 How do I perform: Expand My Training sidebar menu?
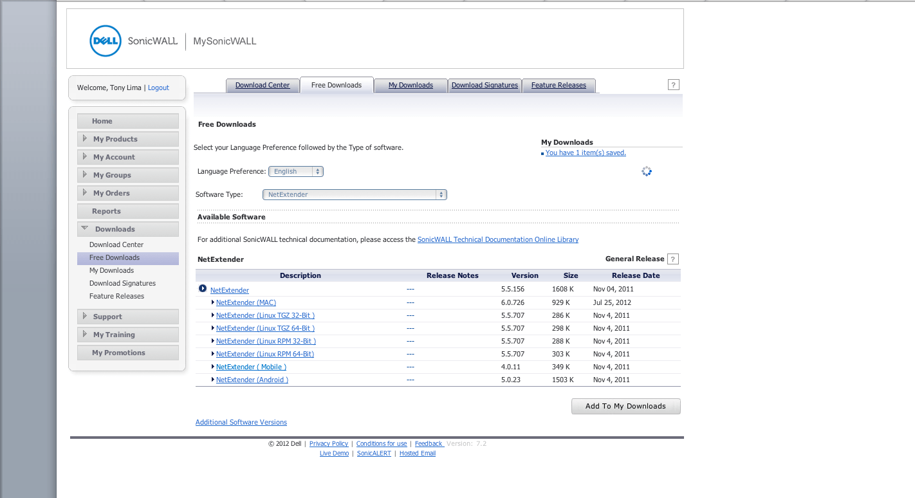click(128, 335)
